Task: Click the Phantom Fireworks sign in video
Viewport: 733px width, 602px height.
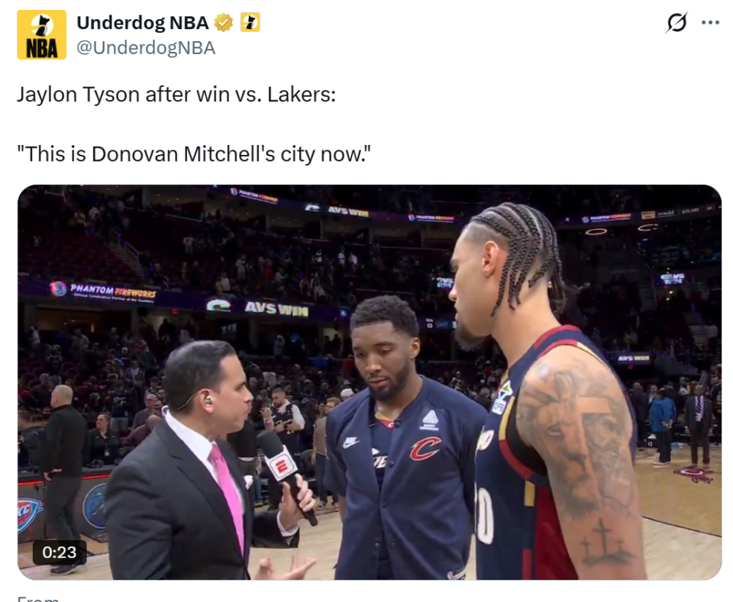Action: [104, 291]
